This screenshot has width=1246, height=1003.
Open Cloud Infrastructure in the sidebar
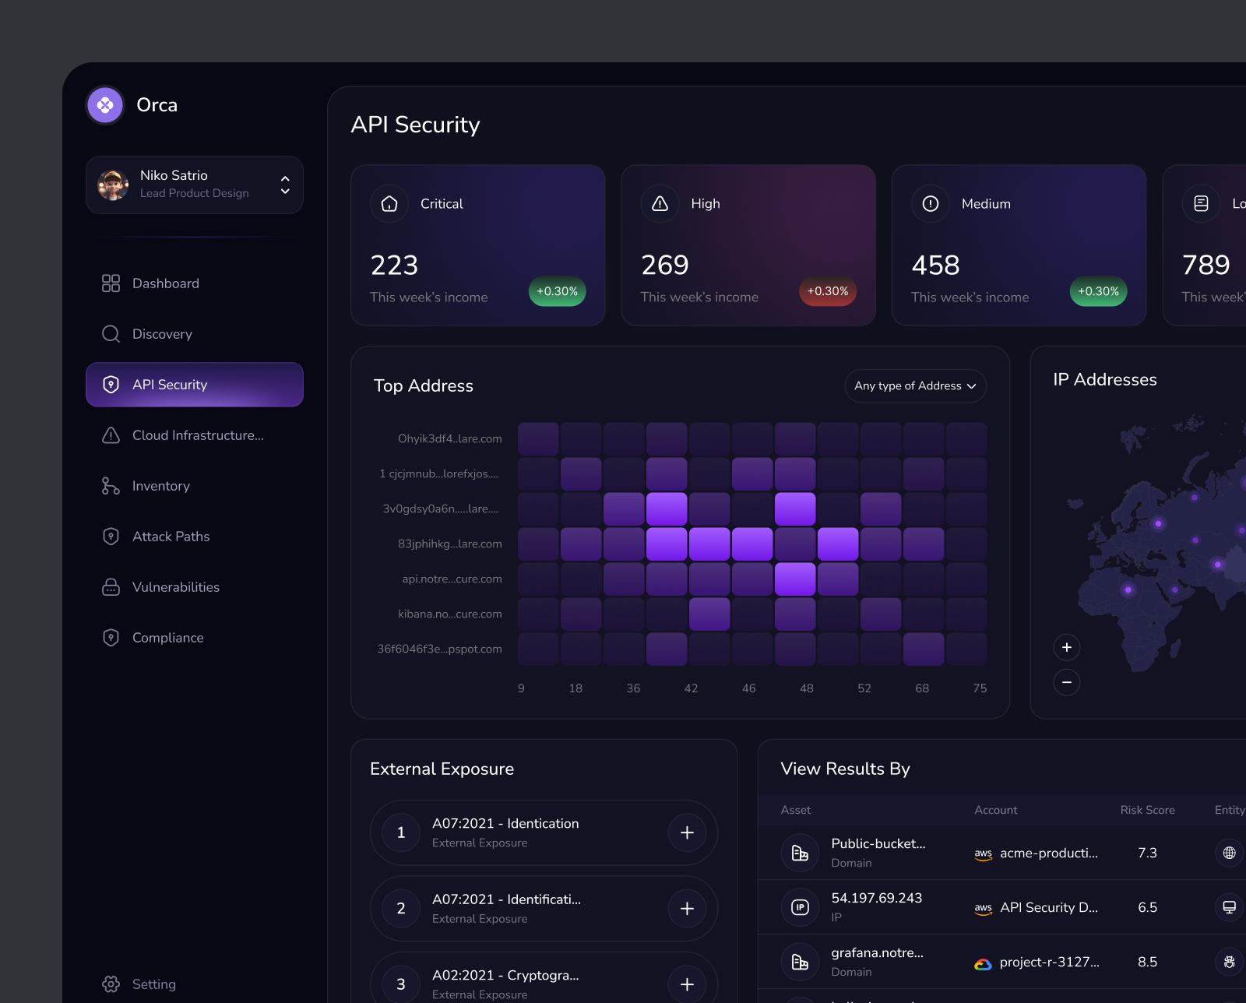coord(195,435)
